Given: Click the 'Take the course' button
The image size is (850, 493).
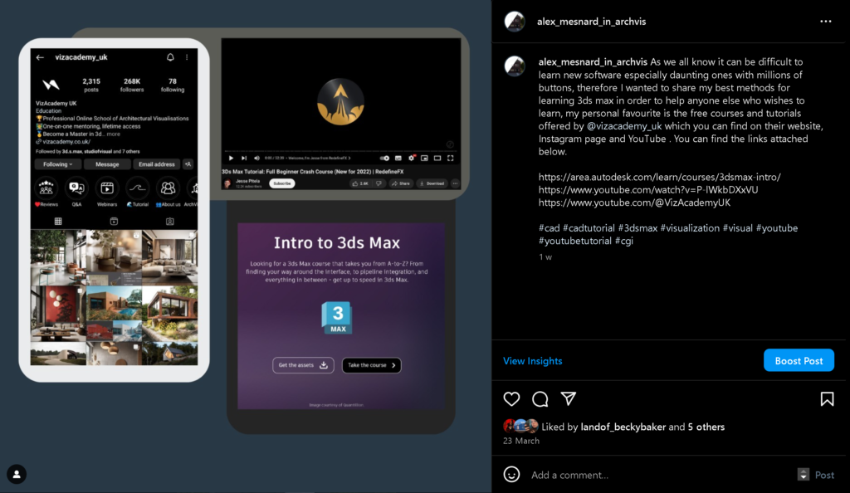Looking at the screenshot, I should pyautogui.click(x=371, y=365).
